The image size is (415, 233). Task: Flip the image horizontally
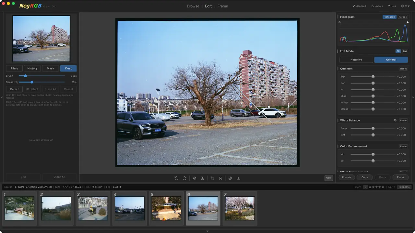(x=194, y=178)
